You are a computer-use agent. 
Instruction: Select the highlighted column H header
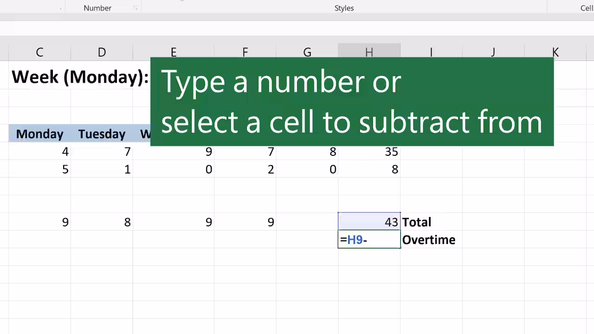tap(369, 51)
